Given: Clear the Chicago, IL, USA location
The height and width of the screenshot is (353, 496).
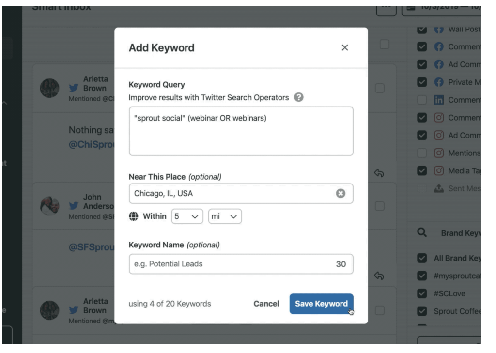Looking at the screenshot, I should (x=341, y=193).
